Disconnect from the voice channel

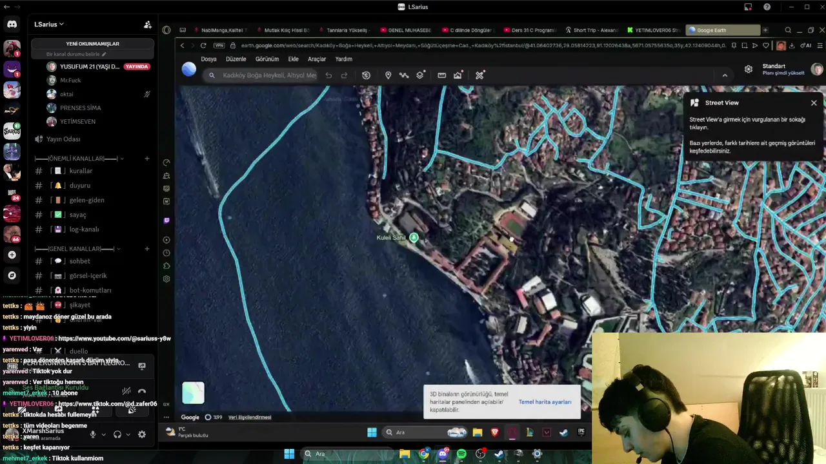click(142, 391)
